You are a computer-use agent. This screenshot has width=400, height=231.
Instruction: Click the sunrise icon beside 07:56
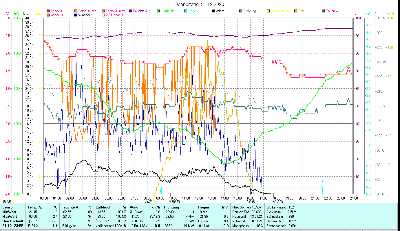(x=13, y=202)
